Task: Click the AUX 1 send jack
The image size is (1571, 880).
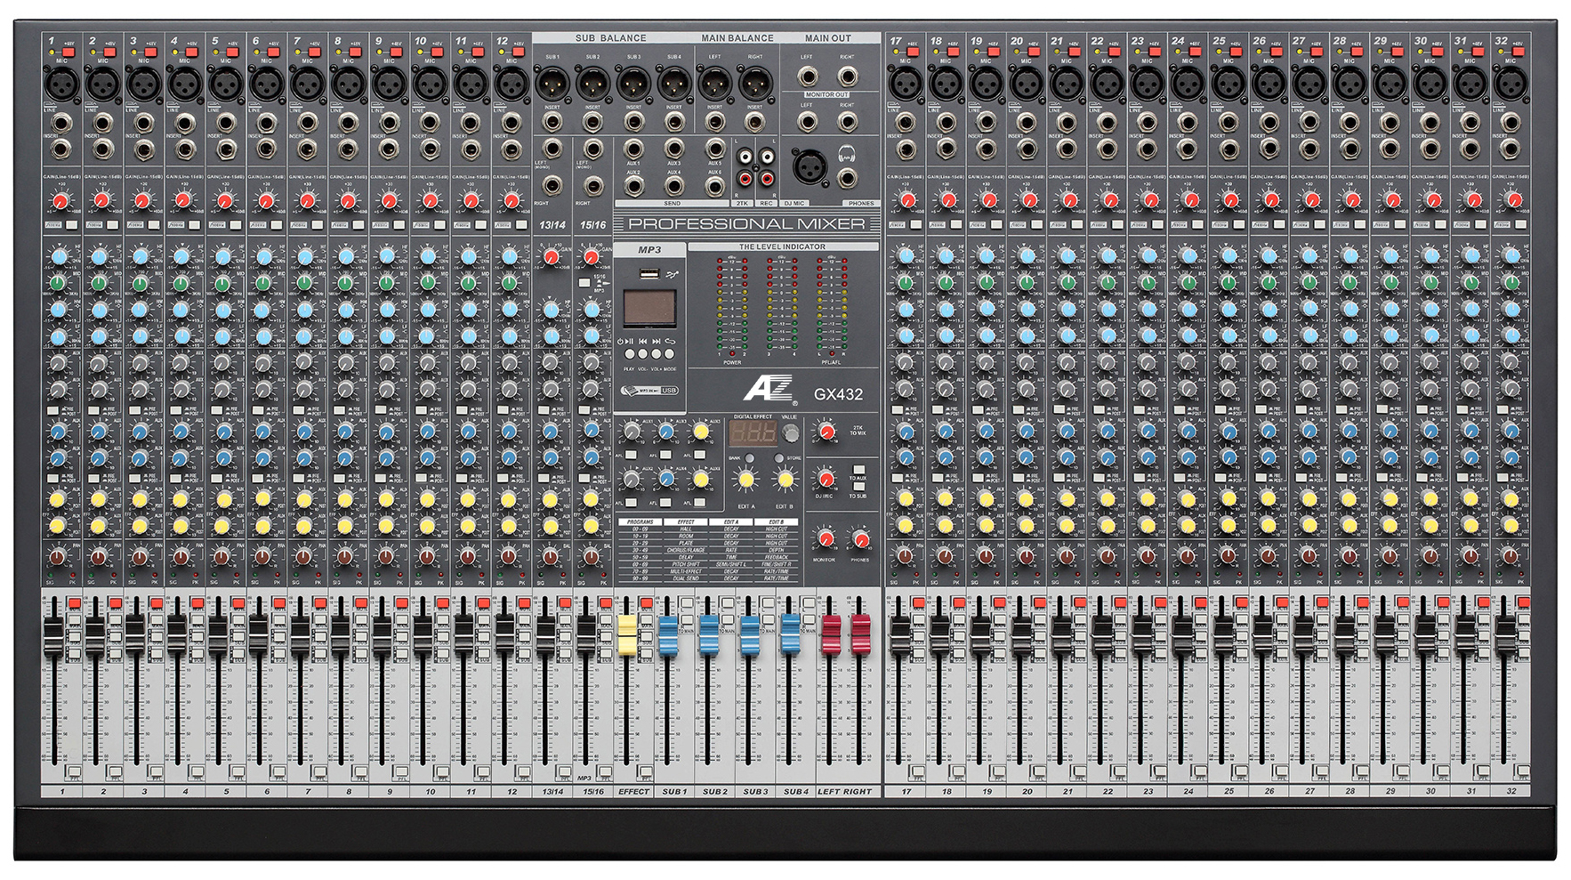Action: click(633, 149)
